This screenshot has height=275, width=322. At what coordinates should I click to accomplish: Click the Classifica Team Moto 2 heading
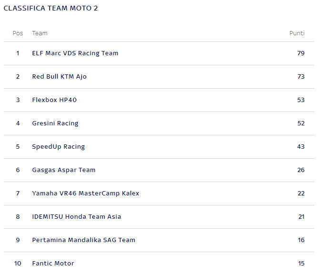[x=50, y=8]
